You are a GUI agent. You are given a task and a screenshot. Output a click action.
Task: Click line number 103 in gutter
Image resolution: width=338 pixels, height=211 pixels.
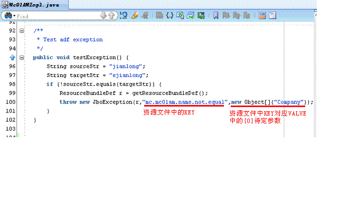click(11, 129)
